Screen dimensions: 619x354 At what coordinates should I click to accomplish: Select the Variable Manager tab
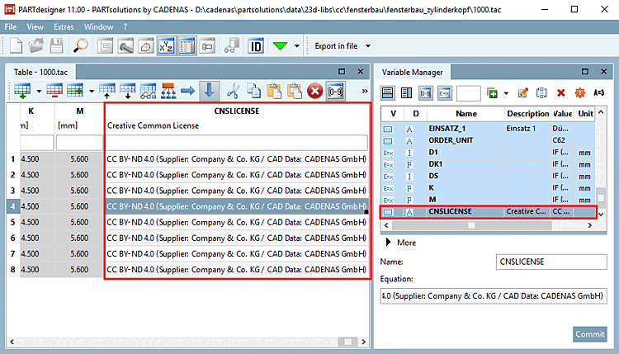click(x=412, y=73)
